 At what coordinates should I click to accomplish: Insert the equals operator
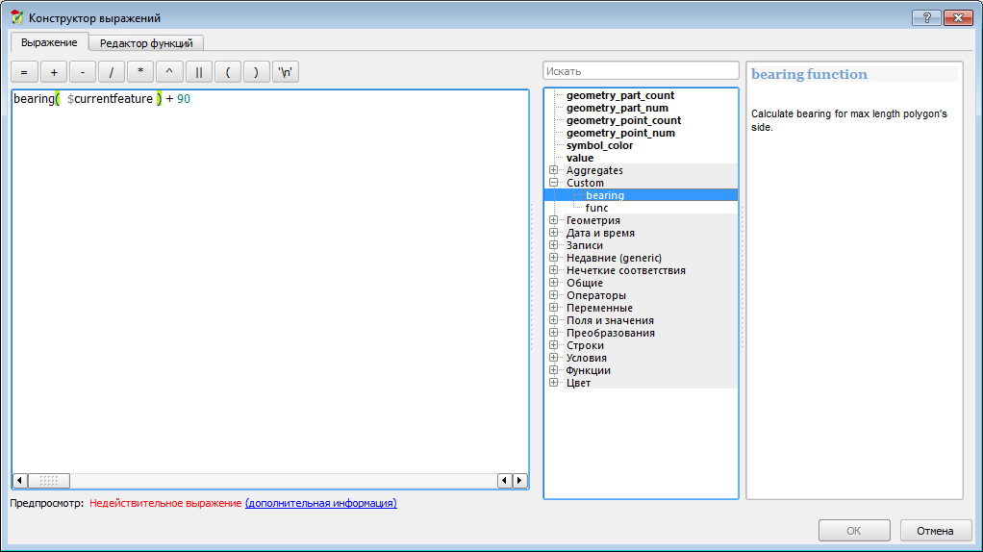pyautogui.click(x=24, y=72)
